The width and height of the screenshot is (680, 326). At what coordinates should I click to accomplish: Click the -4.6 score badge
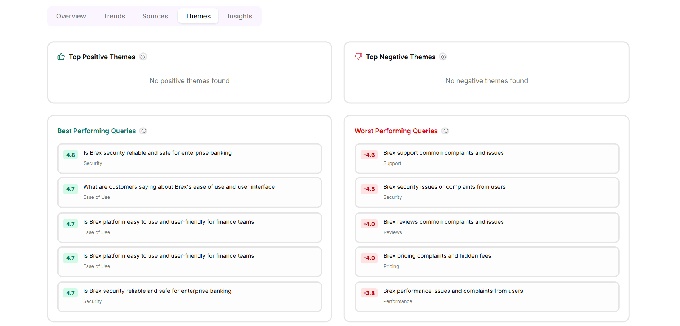click(x=369, y=155)
